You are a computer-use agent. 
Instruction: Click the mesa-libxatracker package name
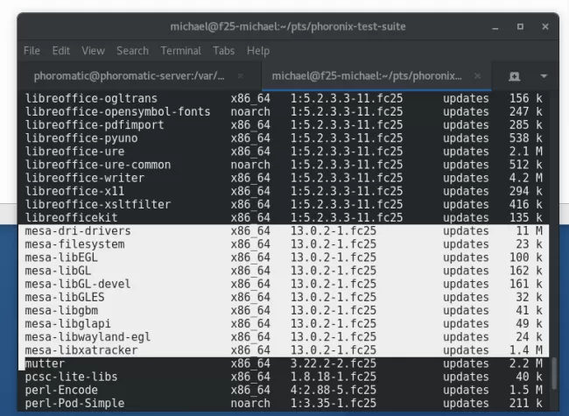(x=81, y=350)
